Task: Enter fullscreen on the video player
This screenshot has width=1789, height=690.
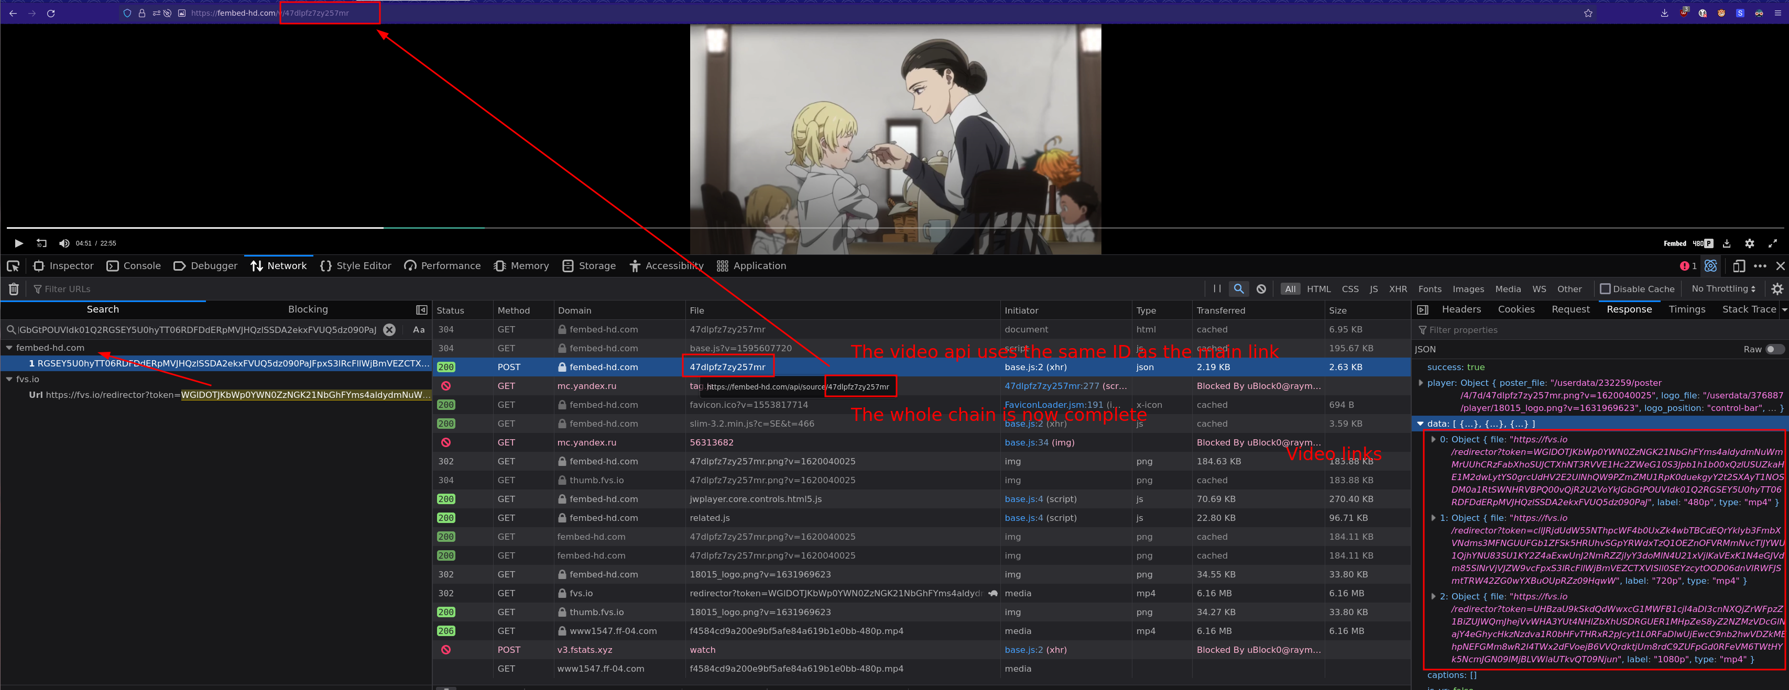Action: point(1773,243)
